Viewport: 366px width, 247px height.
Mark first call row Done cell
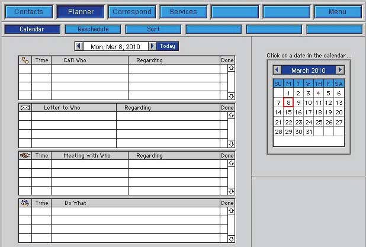coord(224,69)
